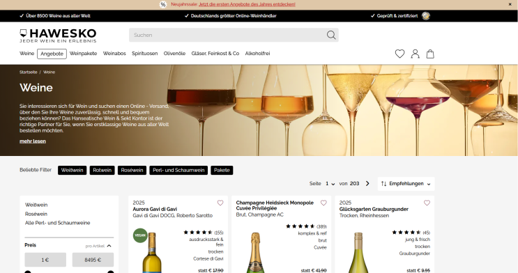Click the 'mehr lesen' link

[33, 141]
